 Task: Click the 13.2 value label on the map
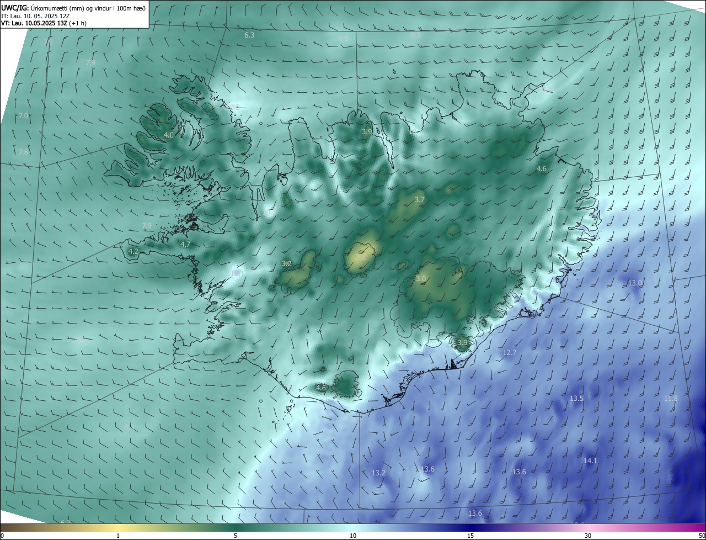pyautogui.click(x=378, y=473)
